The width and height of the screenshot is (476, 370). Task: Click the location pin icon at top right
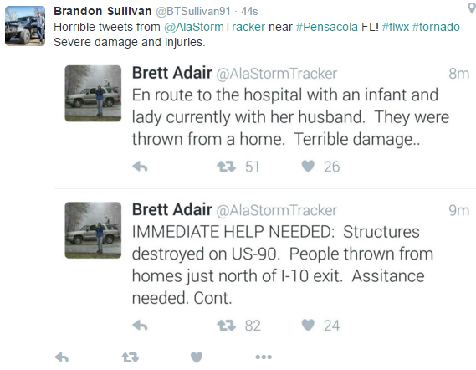point(472,8)
